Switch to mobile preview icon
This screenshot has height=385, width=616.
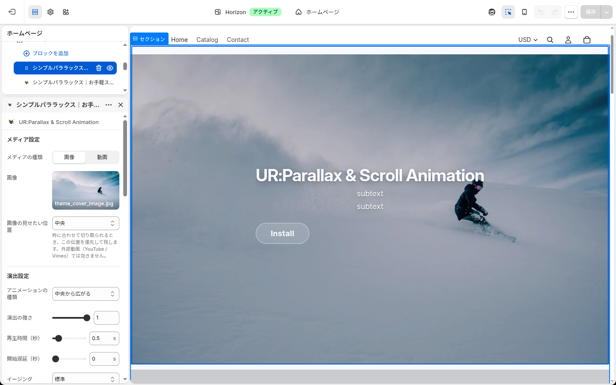point(524,12)
